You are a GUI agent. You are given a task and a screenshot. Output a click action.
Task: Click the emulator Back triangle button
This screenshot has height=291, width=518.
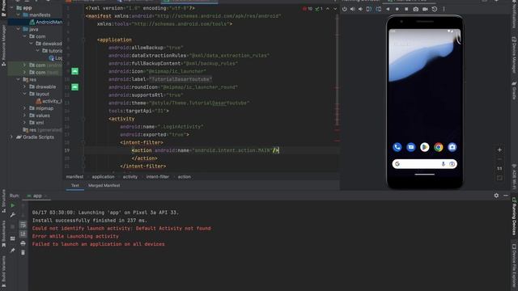[x=388, y=9]
